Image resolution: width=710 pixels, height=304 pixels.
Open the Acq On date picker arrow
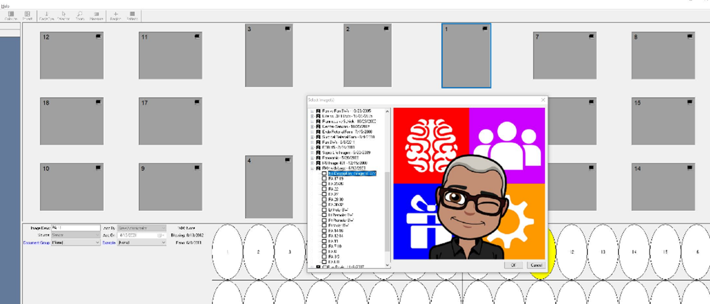pyautogui.click(x=162, y=235)
